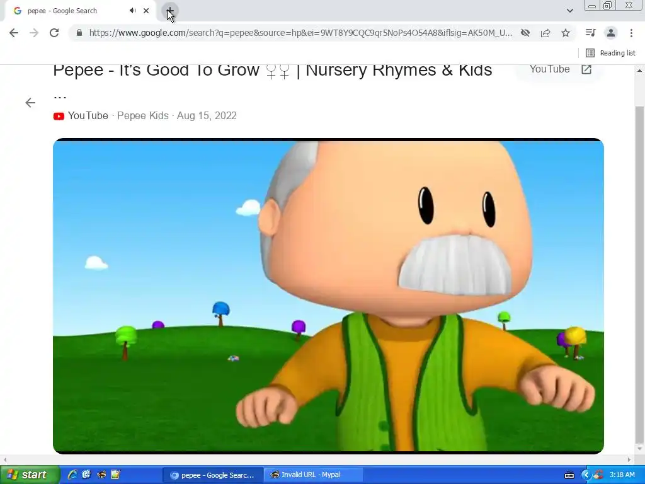This screenshot has height=484, width=645.
Task: Open the crossed-eye tracking protection icon
Action: pos(525,33)
